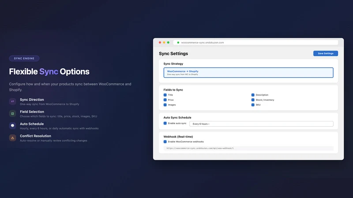Click 'One-way sync from WooCommerce to Shopify' description
Screen dimensions: 353x198
(49, 104)
